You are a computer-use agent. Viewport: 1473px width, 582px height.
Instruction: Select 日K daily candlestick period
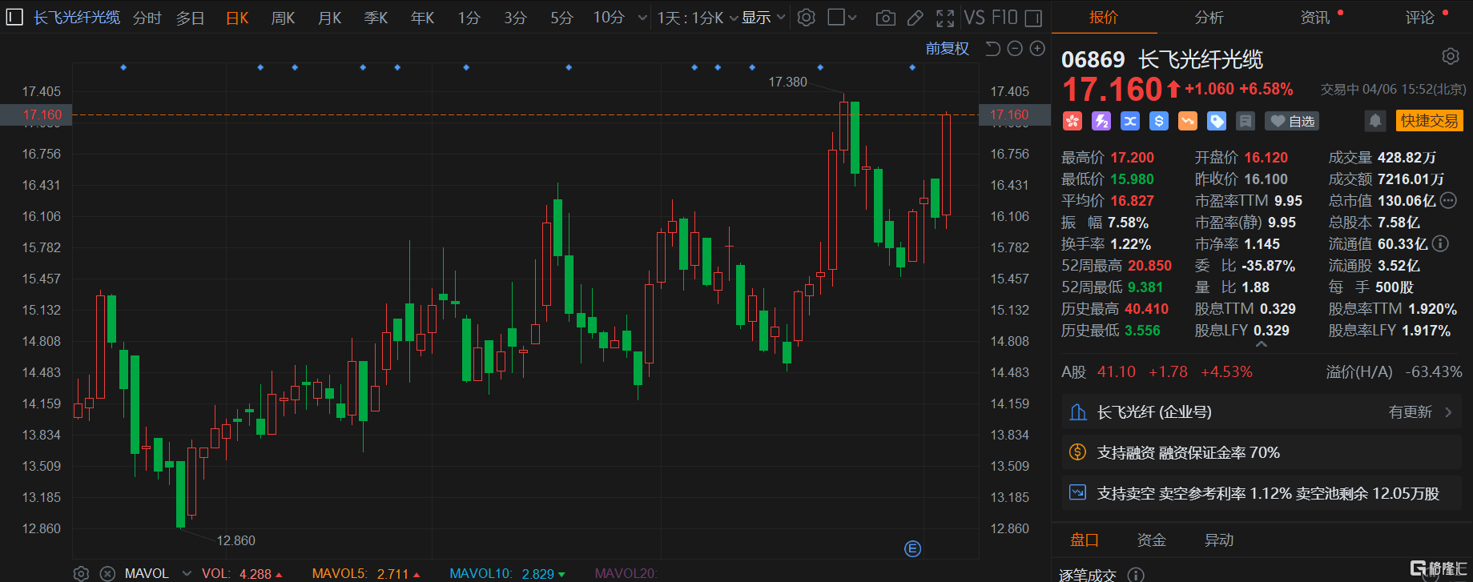(237, 18)
